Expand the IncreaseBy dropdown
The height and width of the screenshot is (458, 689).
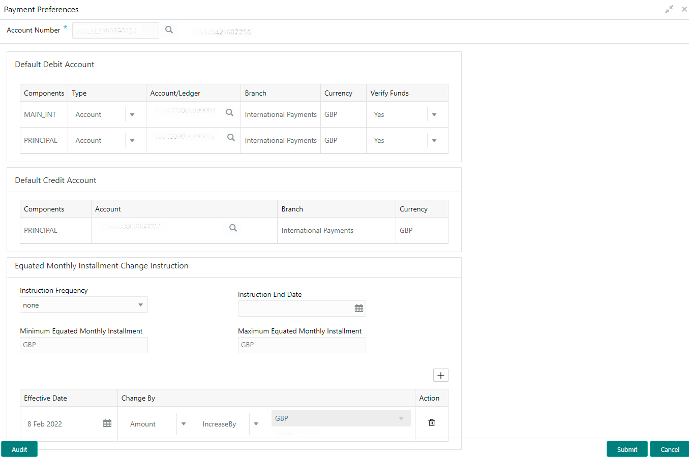256,424
